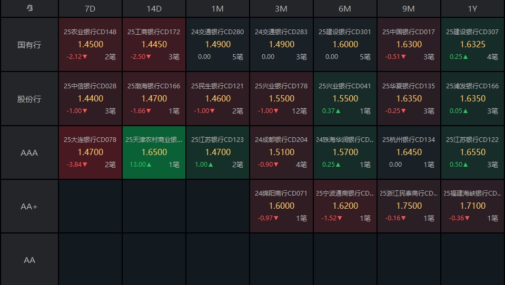Open the 24成都银行CD204 cell
This screenshot has height=285, width=505.
(x=282, y=152)
